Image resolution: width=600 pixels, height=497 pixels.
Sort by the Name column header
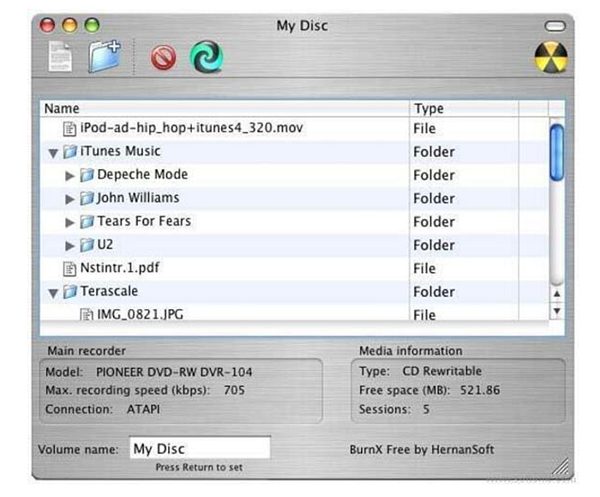click(225, 109)
